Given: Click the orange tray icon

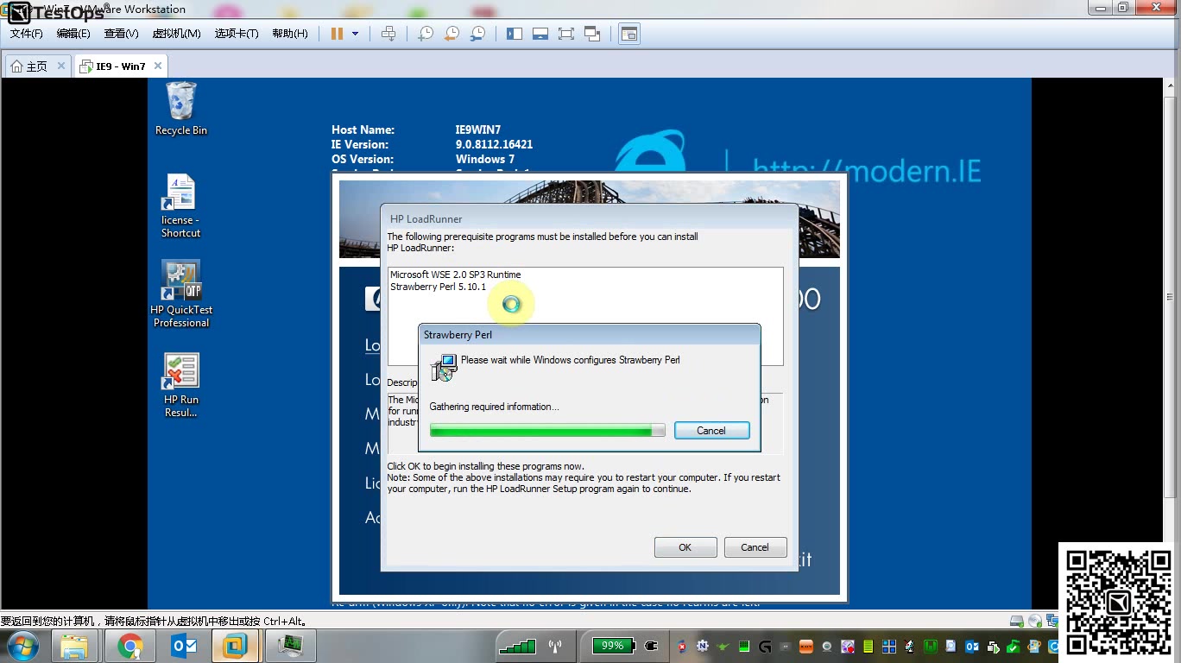Looking at the screenshot, I should pyautogui.click(x=806, y=646).
